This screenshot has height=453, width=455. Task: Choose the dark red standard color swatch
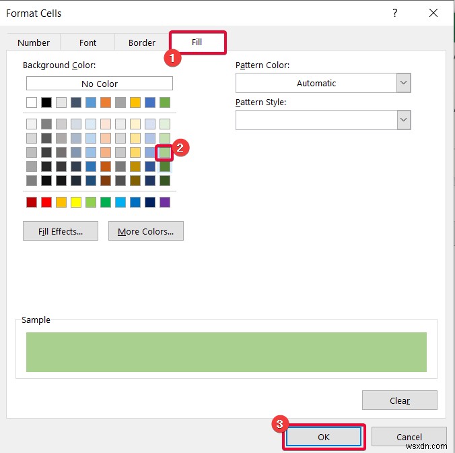32,202
